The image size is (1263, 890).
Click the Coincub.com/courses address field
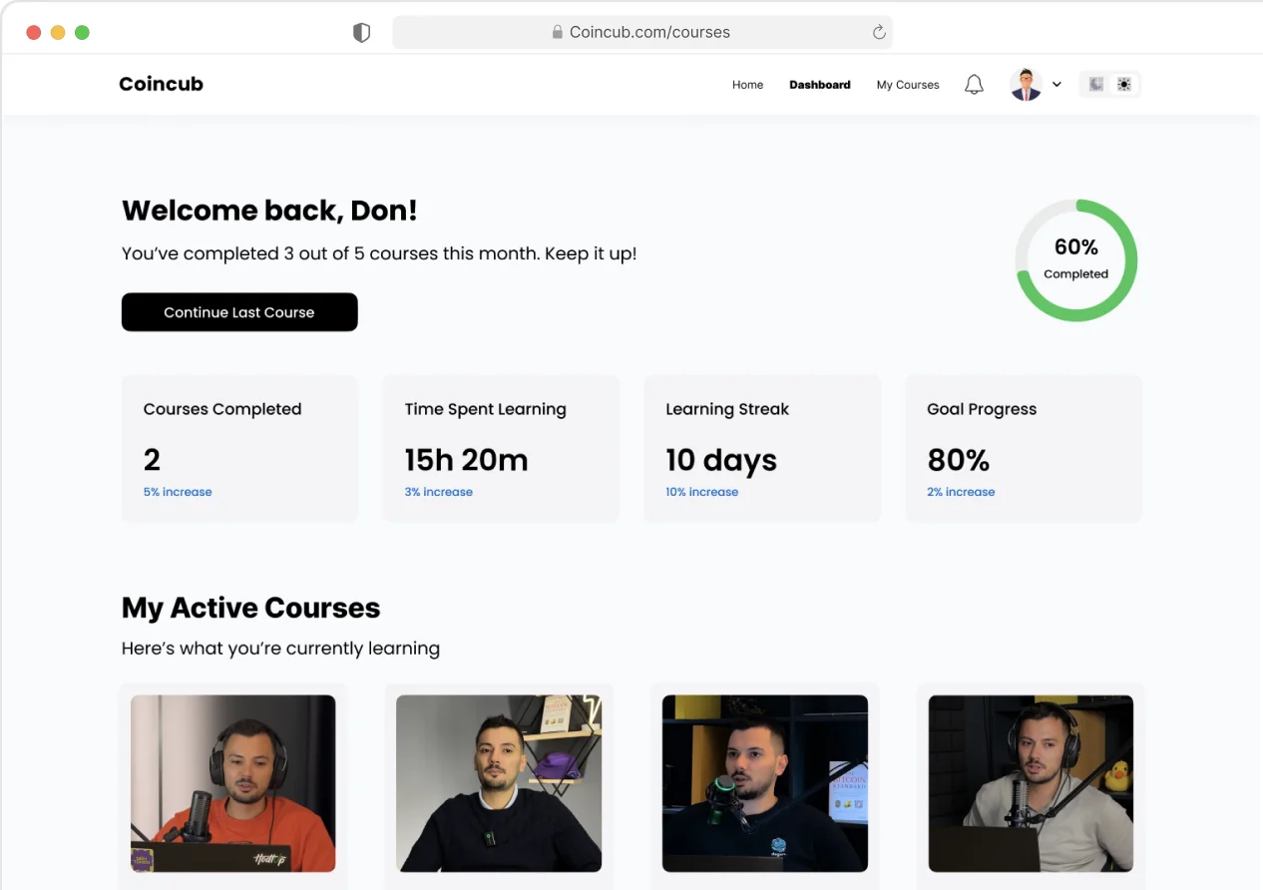(x=642, y=32)
